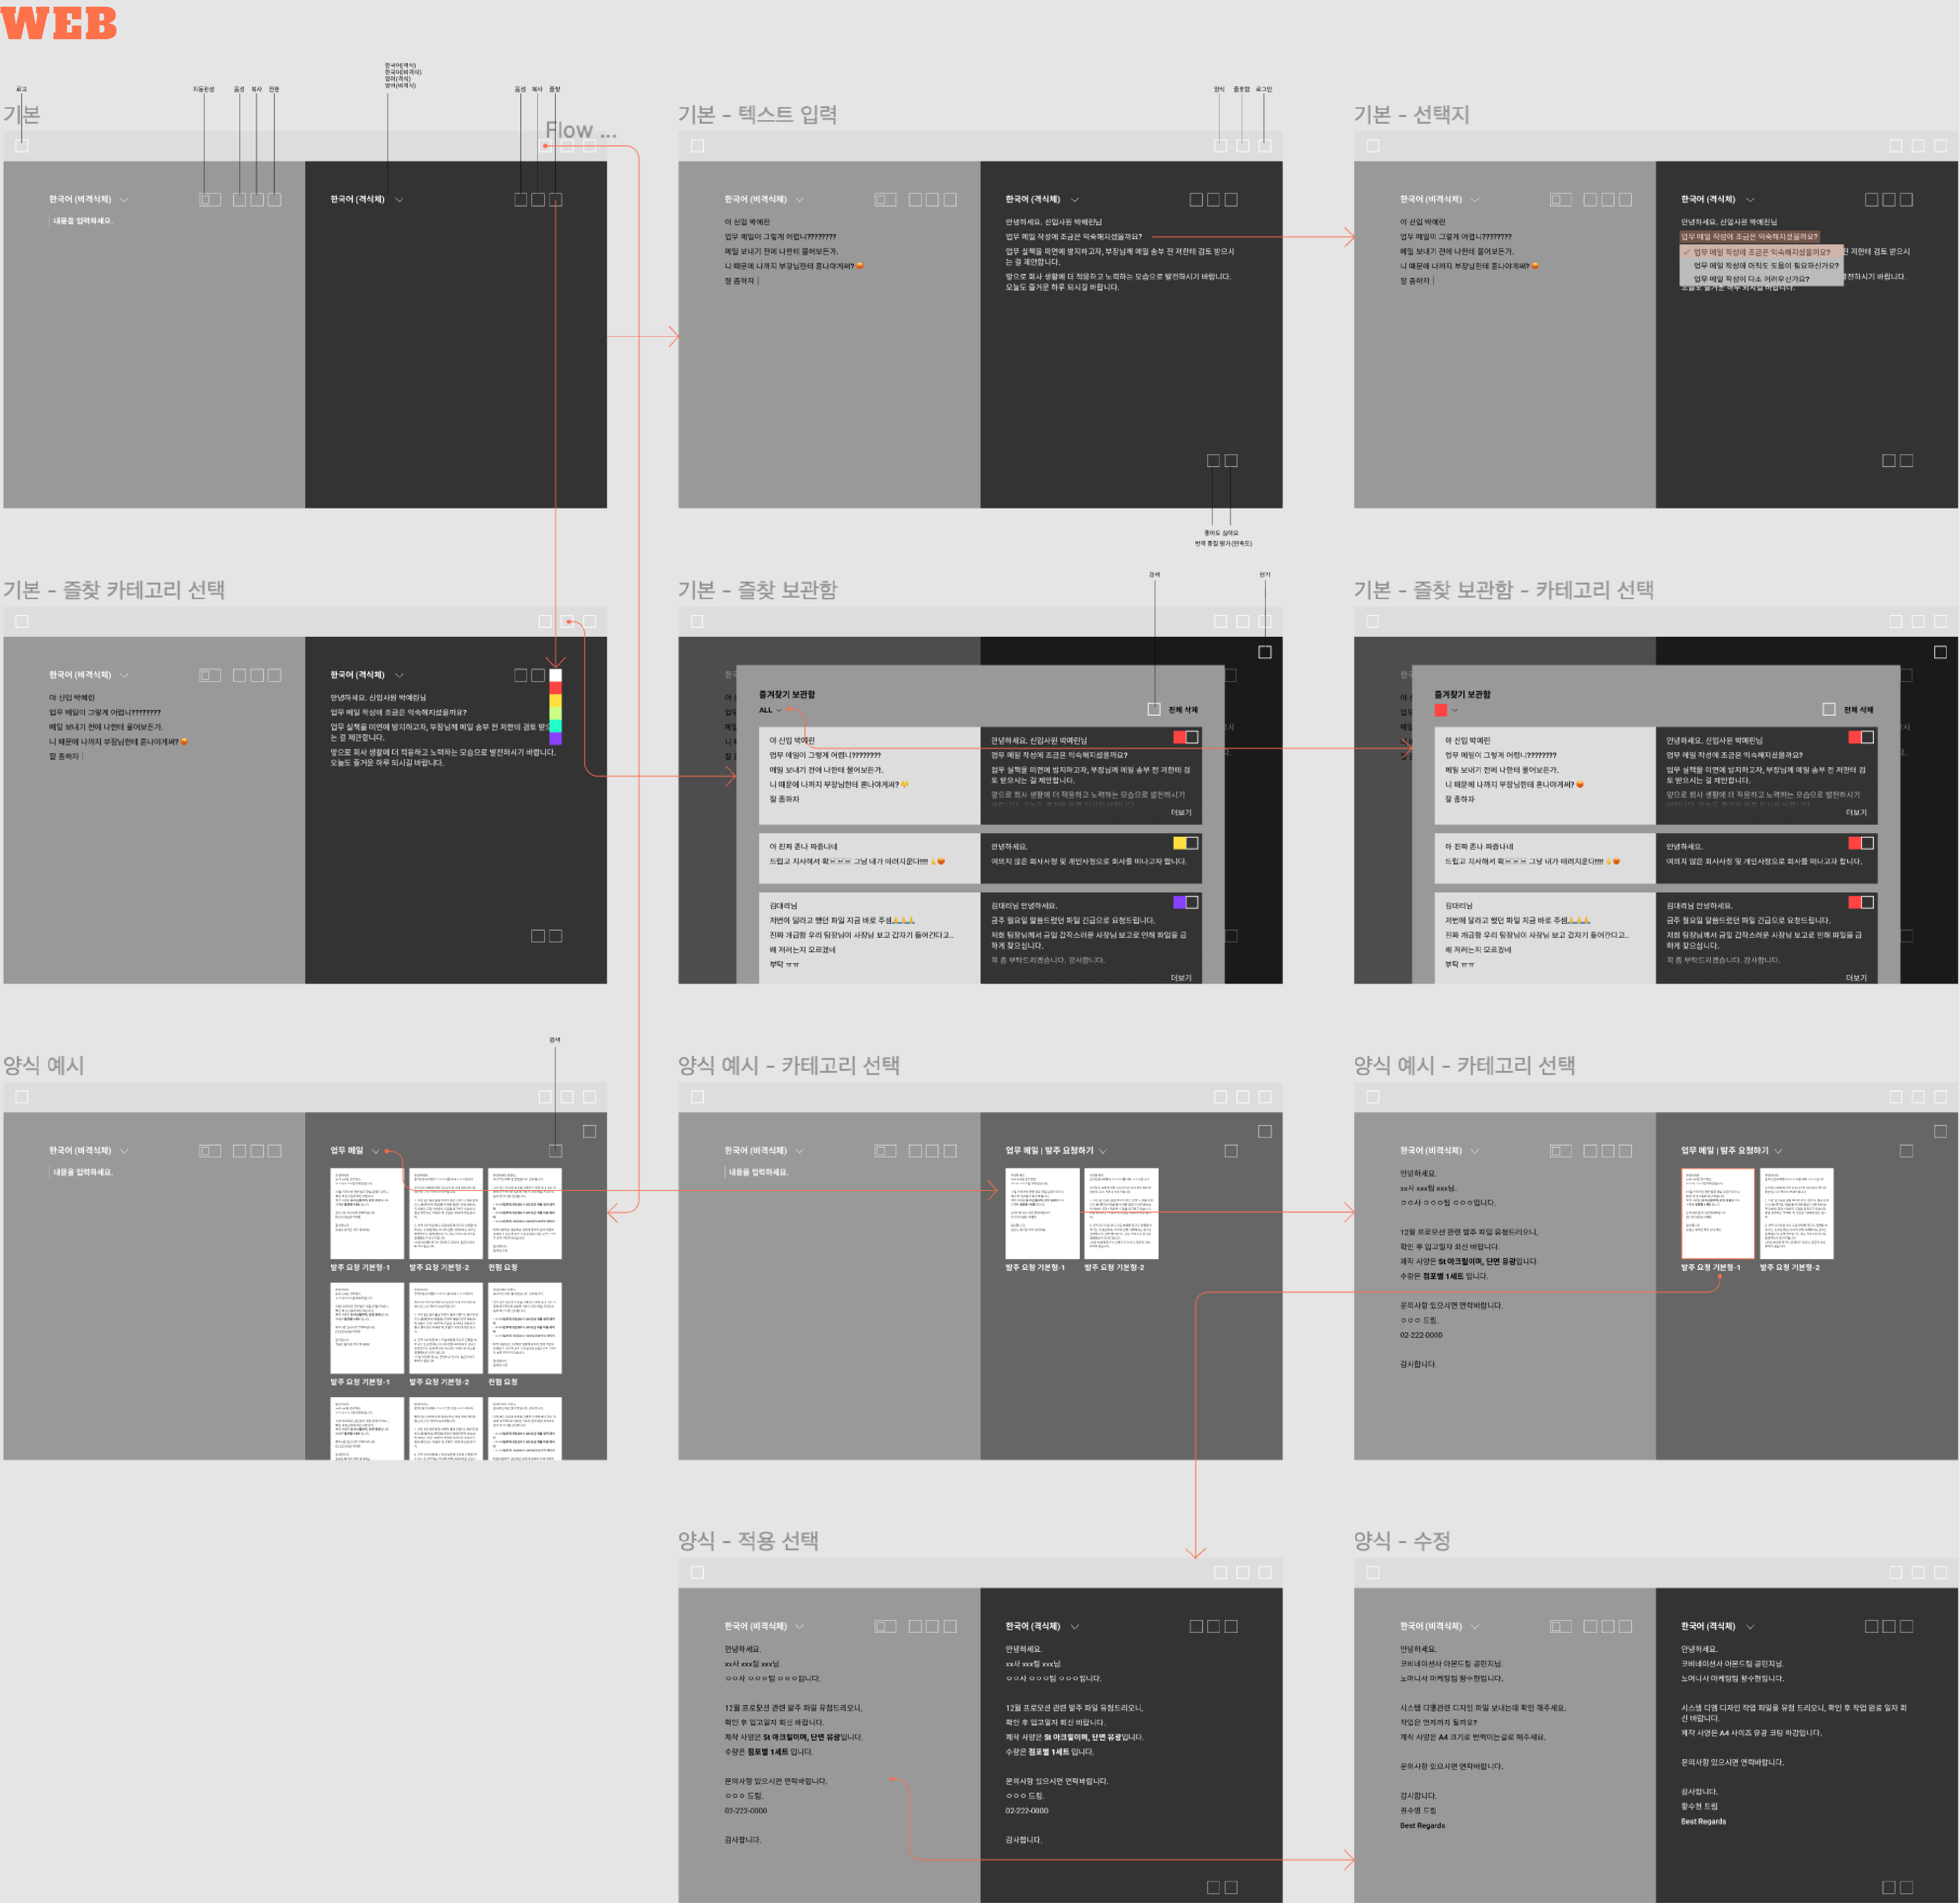Click 로그인 icon atop 기본 - 텍스트 입력 frame
The height and width of the screenshot is (1903, 1960).
point(1265,146)
